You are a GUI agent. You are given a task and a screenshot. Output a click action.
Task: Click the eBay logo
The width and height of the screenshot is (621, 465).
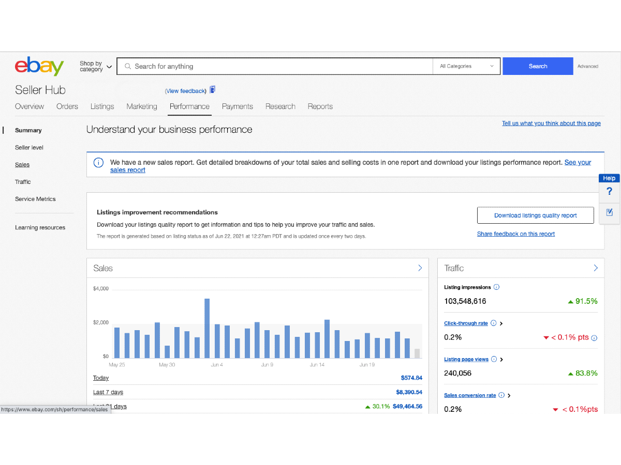39,66
